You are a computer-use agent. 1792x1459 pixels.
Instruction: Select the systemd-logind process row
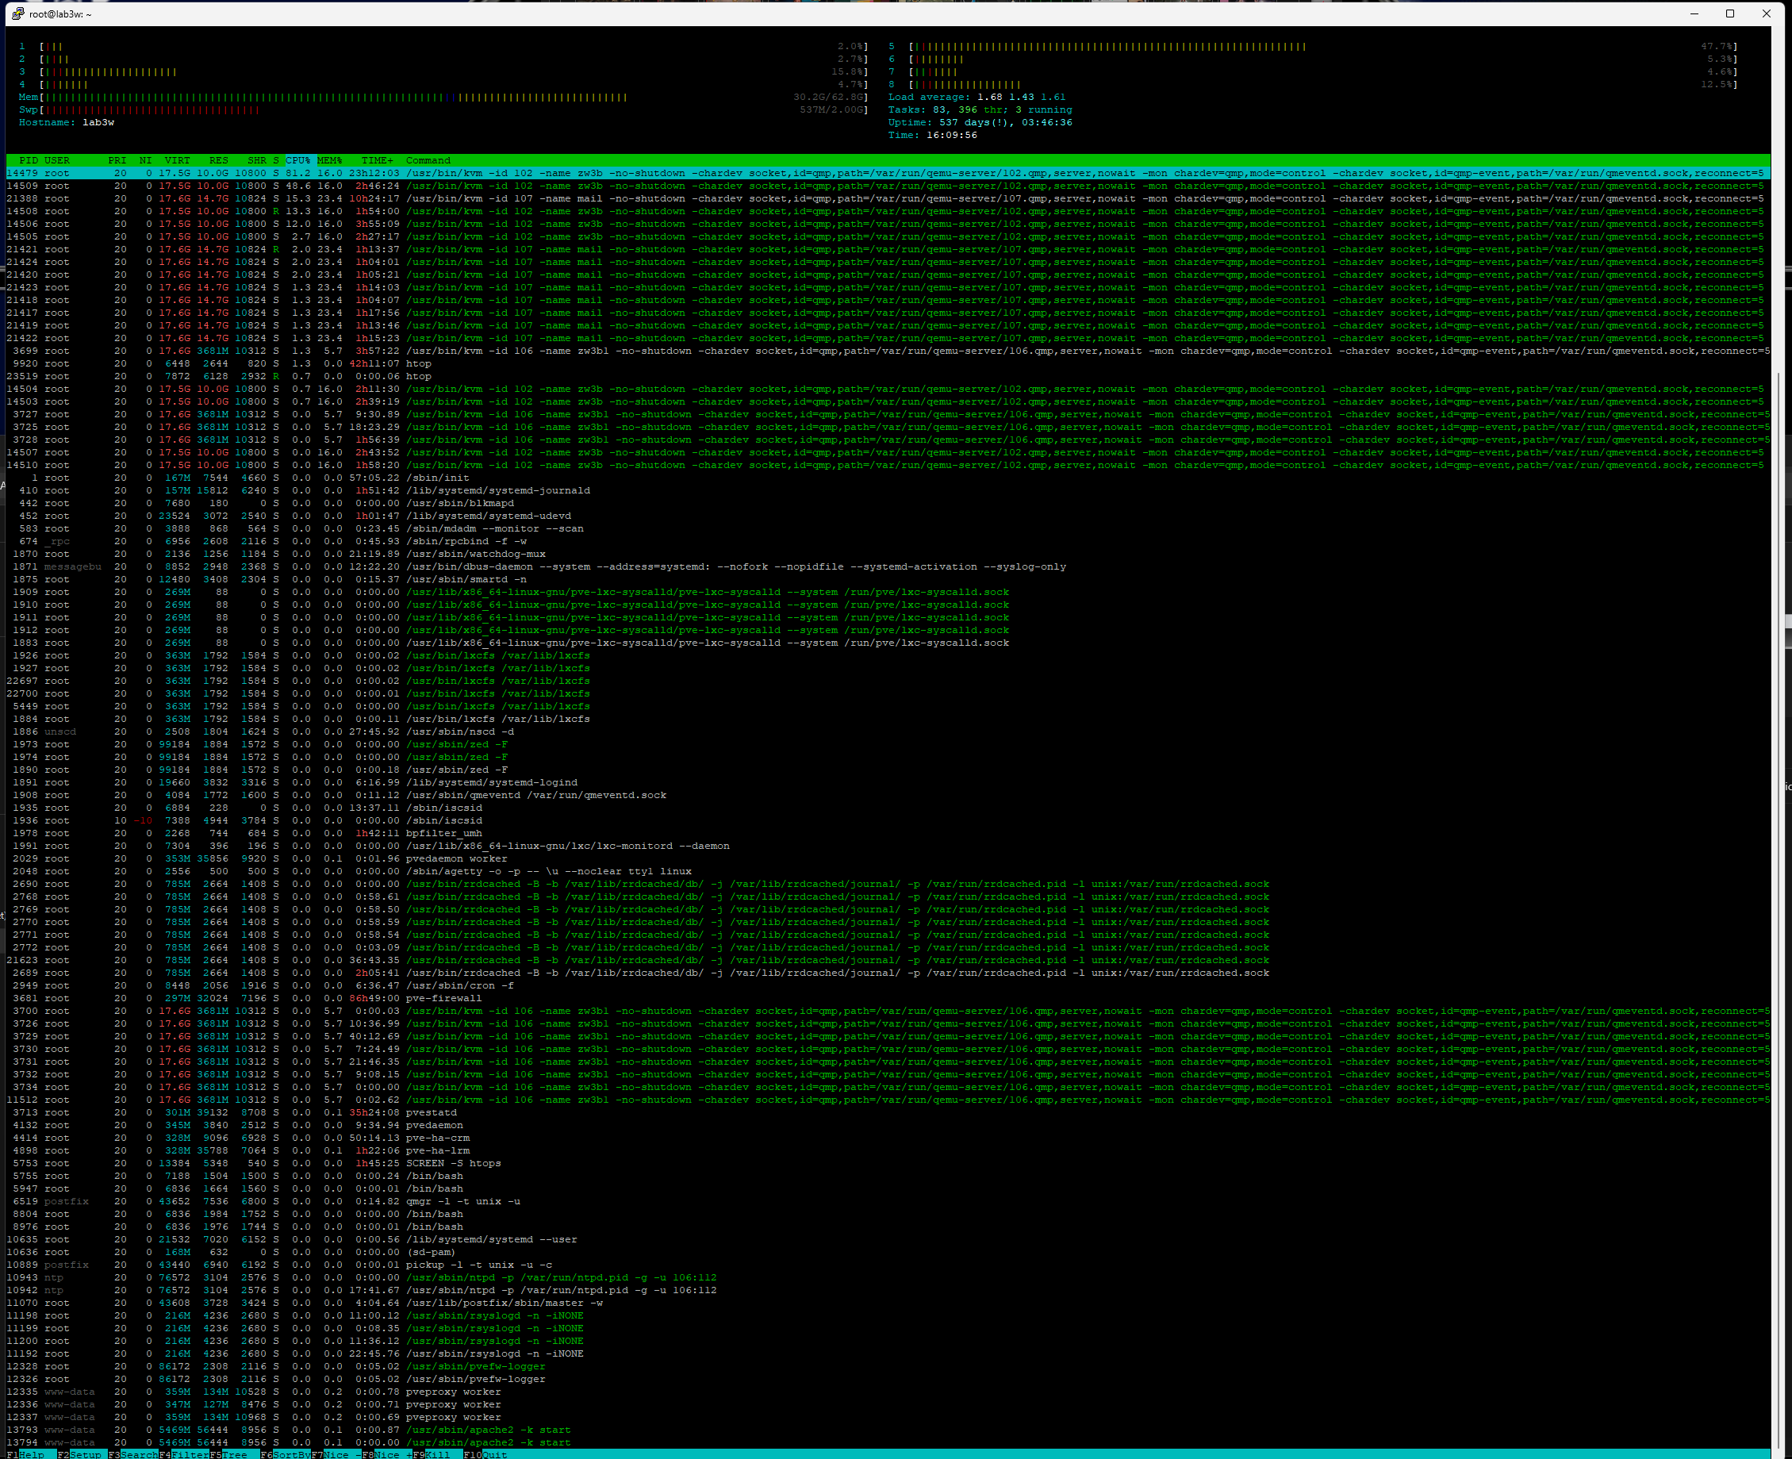click(888, 782)
